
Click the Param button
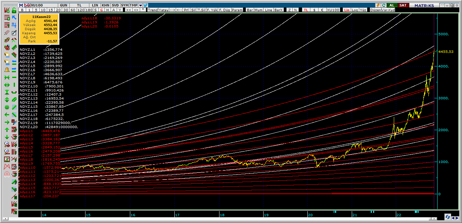pos(237,10)
